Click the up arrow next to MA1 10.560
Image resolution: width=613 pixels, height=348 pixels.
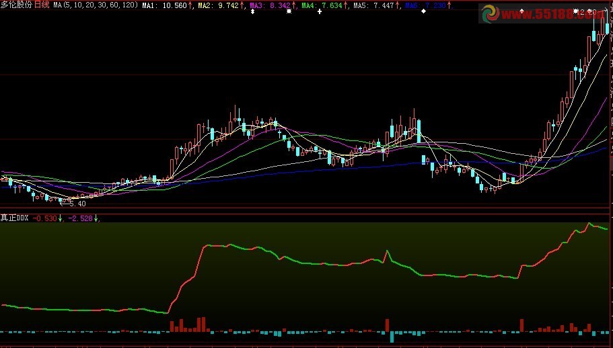pos(190,5)
